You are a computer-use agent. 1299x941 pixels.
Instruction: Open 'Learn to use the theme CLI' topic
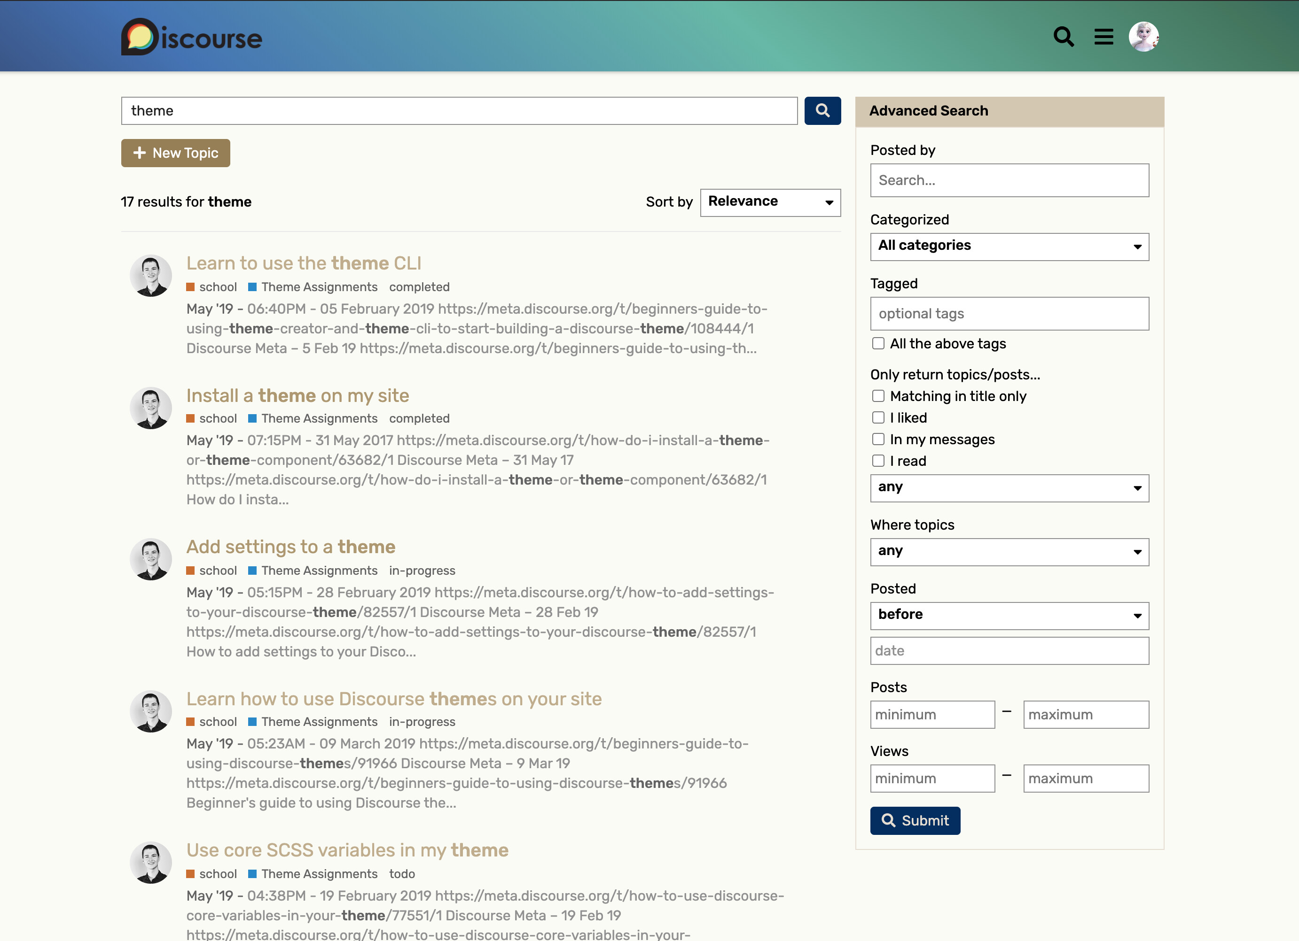pyautogui.click(x=304, y=263)
